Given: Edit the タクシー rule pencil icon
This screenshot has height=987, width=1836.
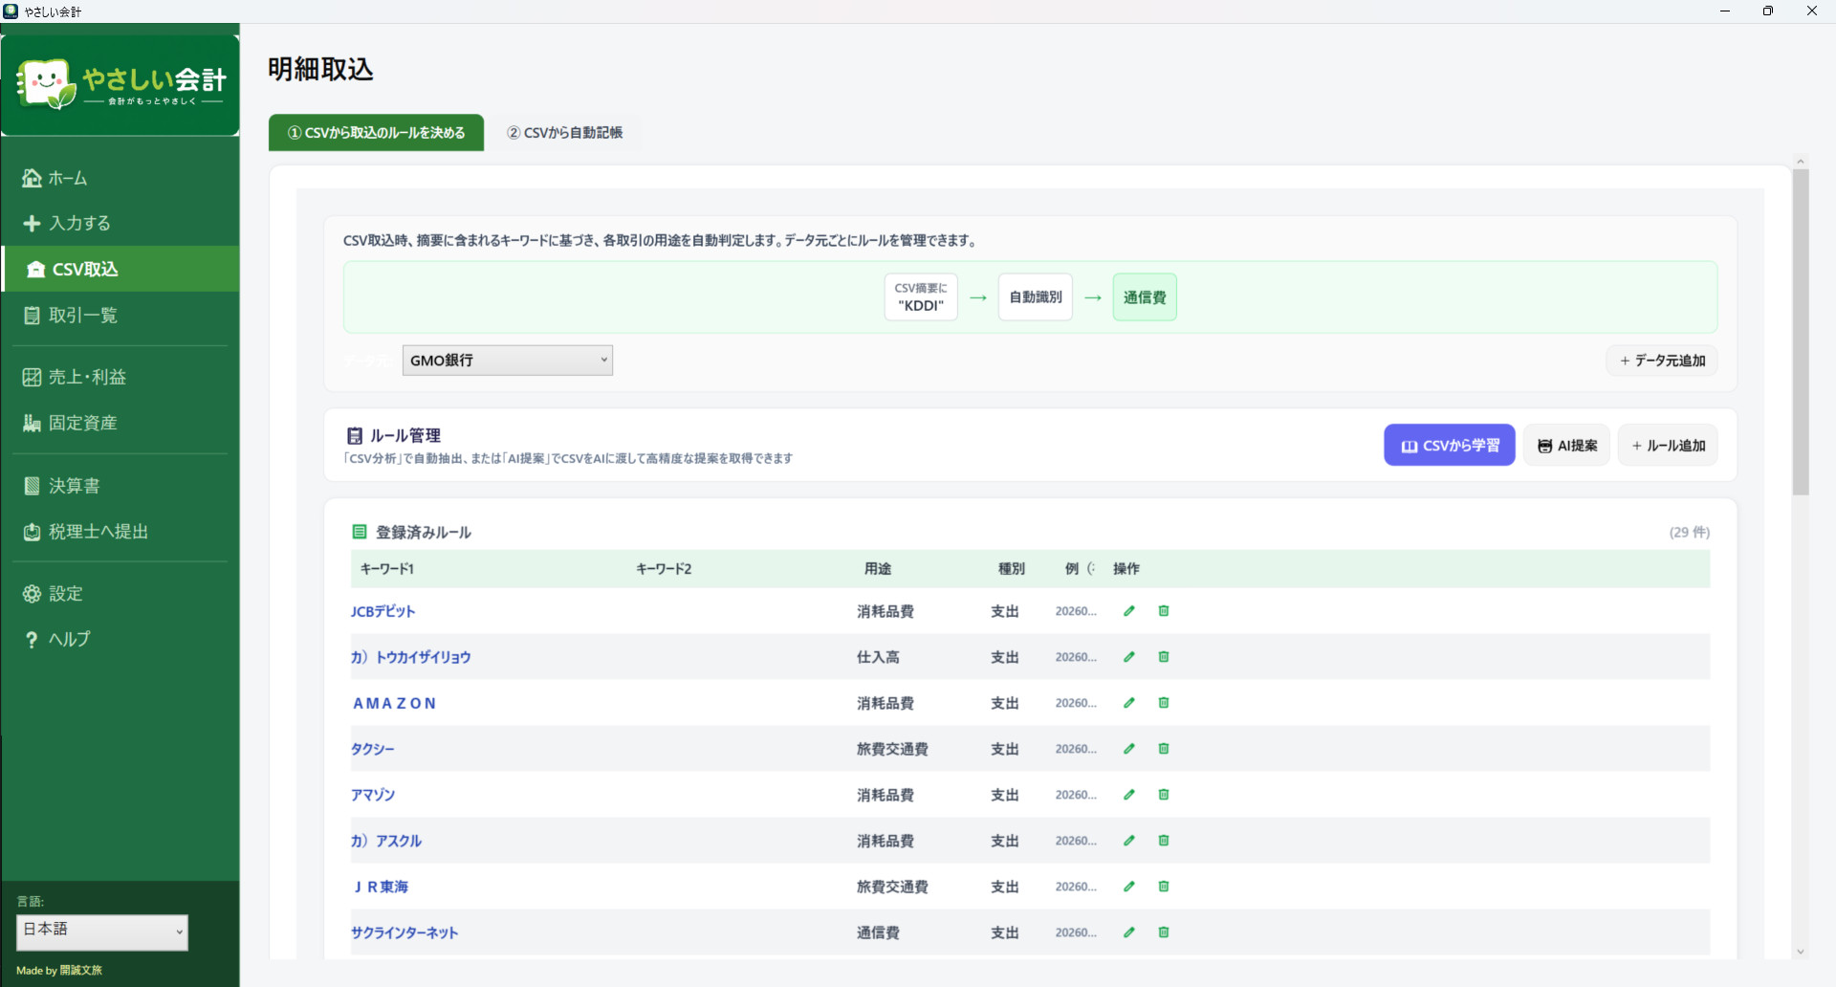Looking at the screenshot, I should point(1129,749).
